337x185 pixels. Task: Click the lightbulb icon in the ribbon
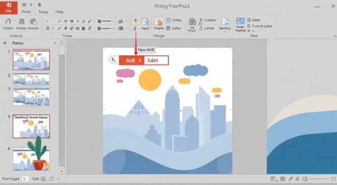pyautogui.click(x=135, y=21)
